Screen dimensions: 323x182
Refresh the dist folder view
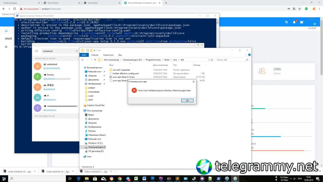coord(212,60)
